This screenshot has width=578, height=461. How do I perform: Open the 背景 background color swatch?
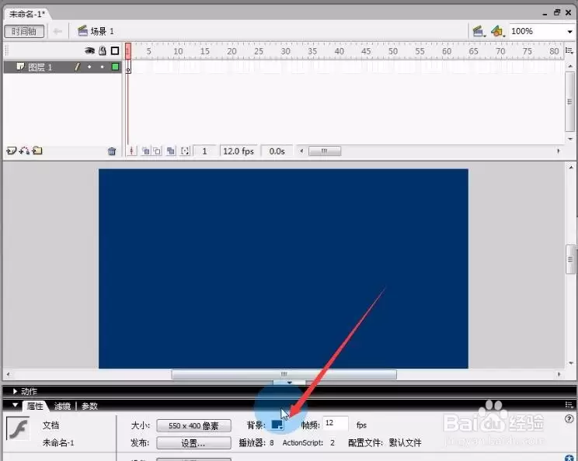pyautogui.click(x=277, y=425)
